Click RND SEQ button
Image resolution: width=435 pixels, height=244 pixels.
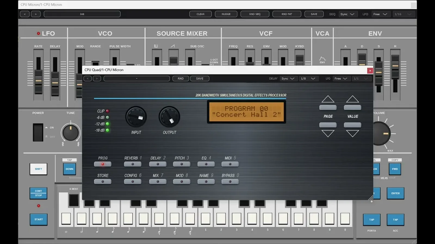(255, 14)
